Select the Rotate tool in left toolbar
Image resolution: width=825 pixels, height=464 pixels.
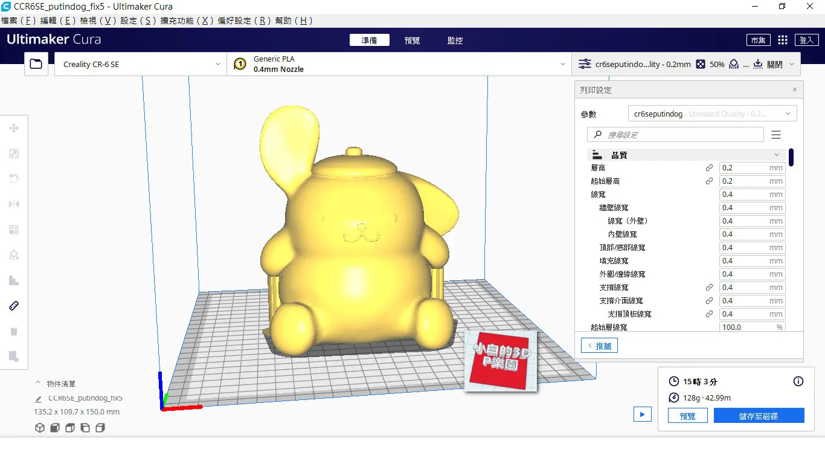14,179
